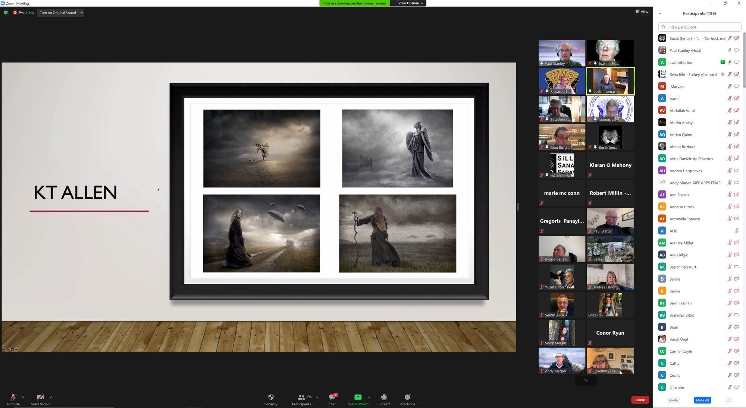Click the panel divider handle beside shared screen
Image resolution: width=746 pixels, height=408 pixels.
[x=518, y=207]
